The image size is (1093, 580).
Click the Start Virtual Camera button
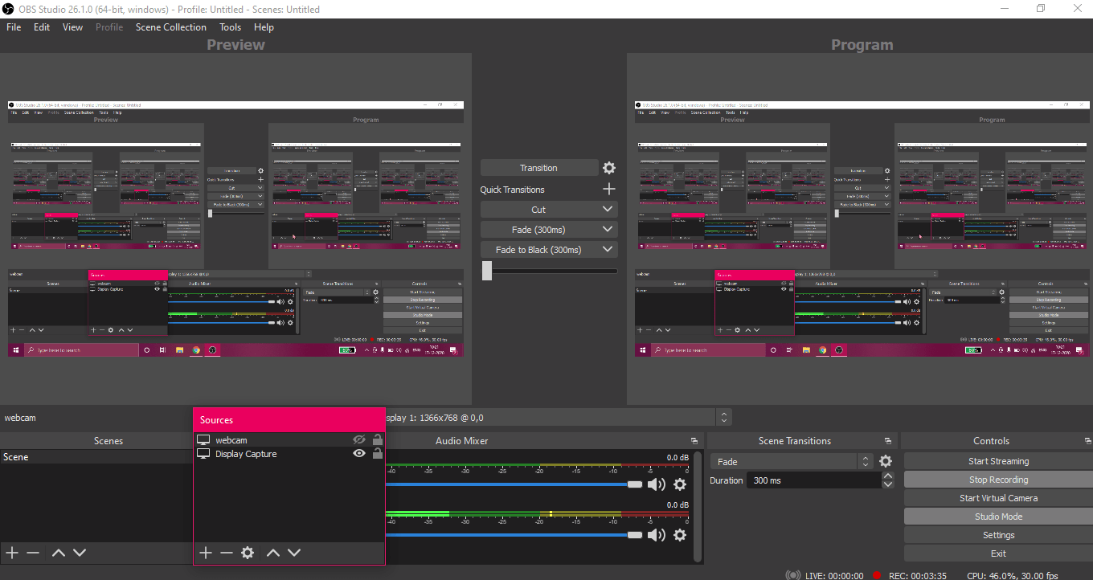click(x=998, y=498)
